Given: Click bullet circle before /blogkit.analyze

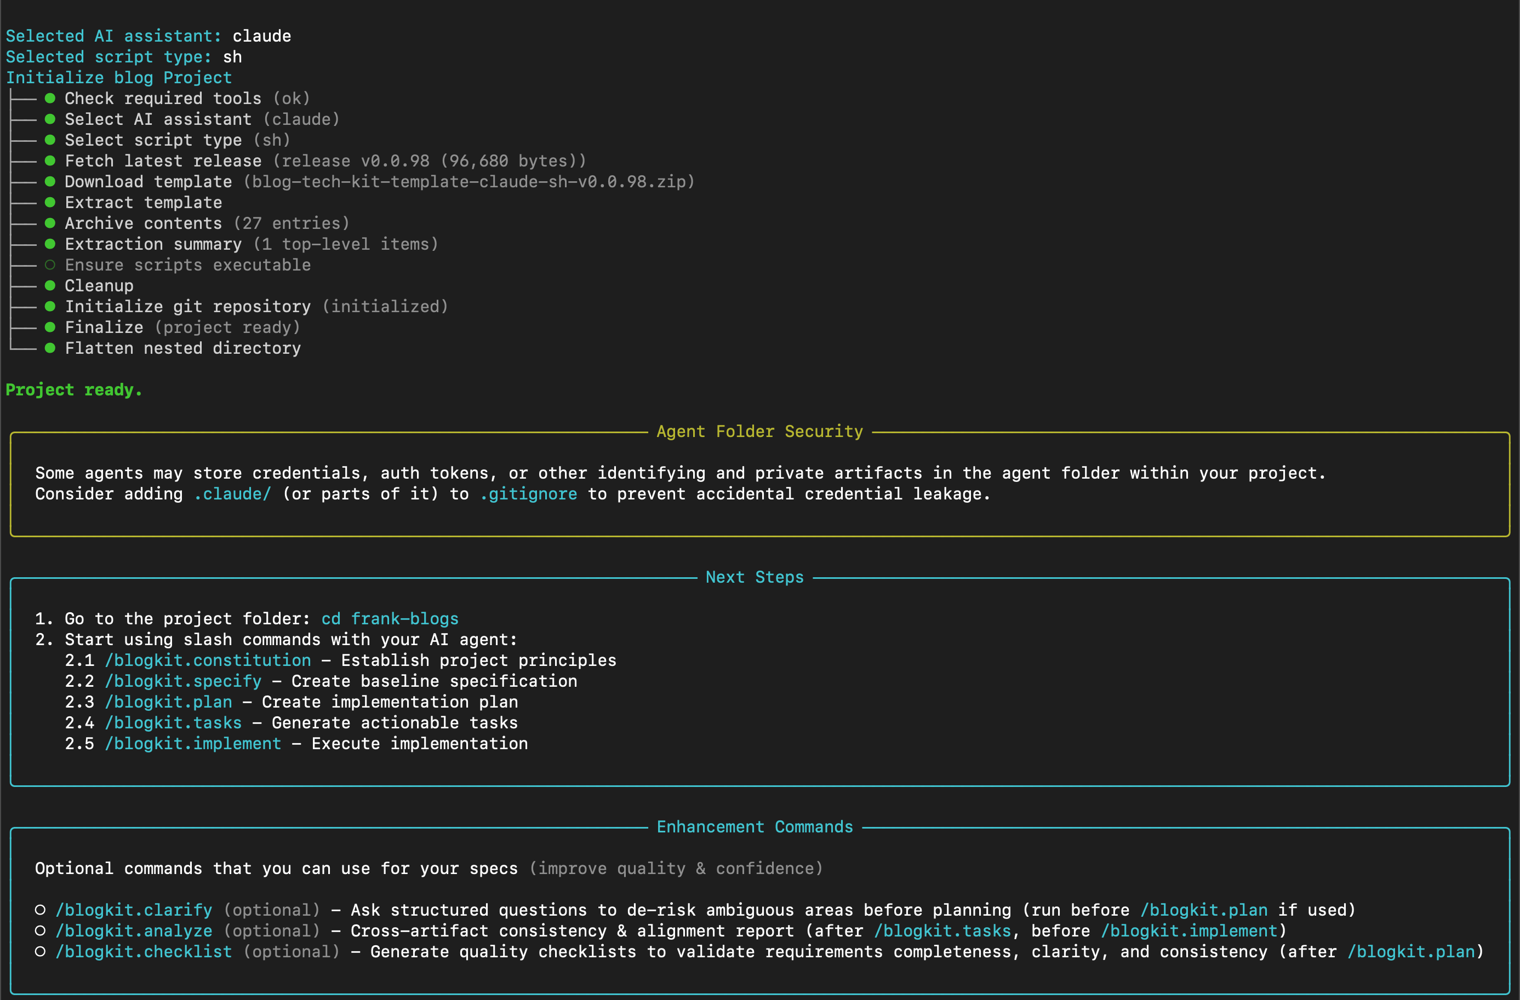Looking at the screenshot, I should pos(40,930).
